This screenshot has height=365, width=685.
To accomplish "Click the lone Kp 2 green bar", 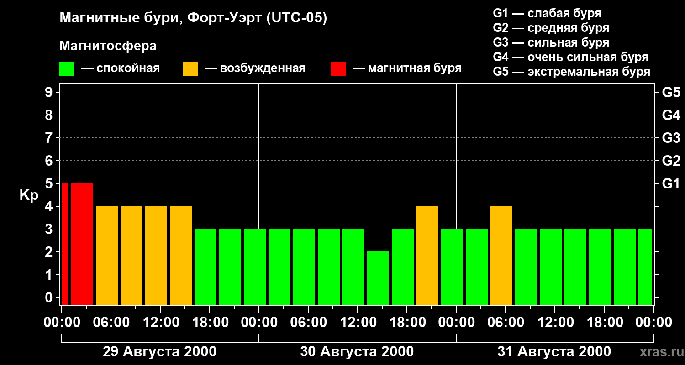I will click(x=378, y=278).
